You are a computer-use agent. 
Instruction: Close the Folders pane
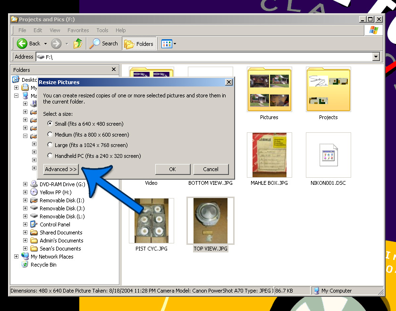coord(114,69)
